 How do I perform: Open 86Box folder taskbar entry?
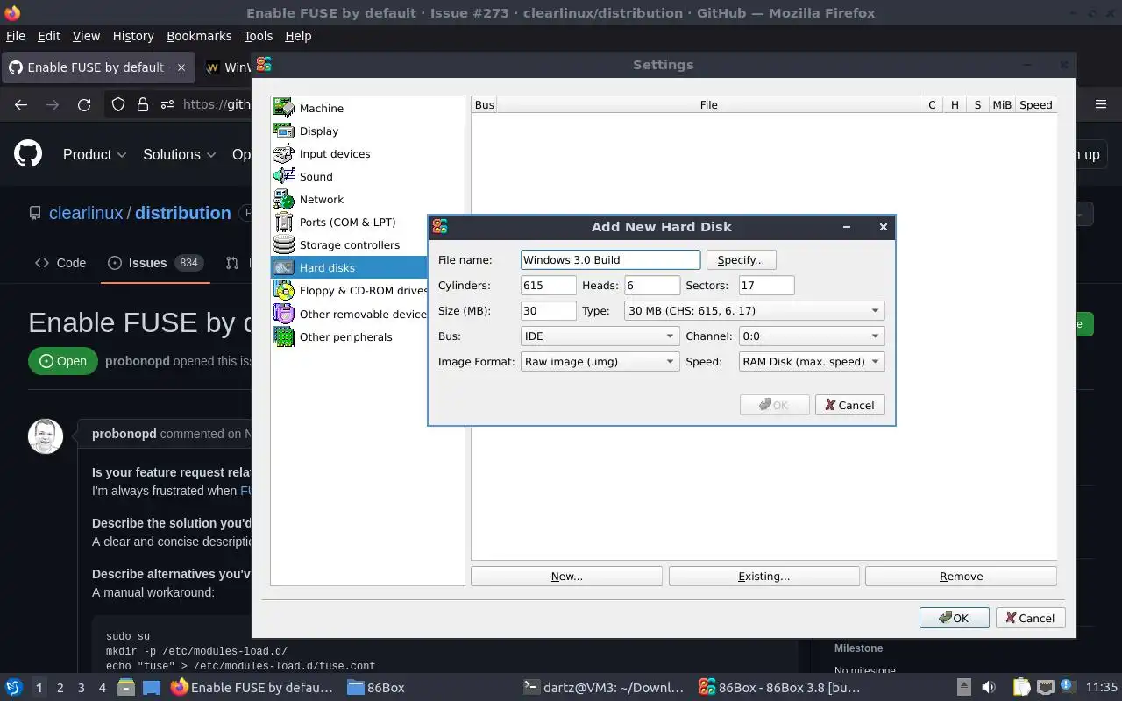click(x=375, y=688)
